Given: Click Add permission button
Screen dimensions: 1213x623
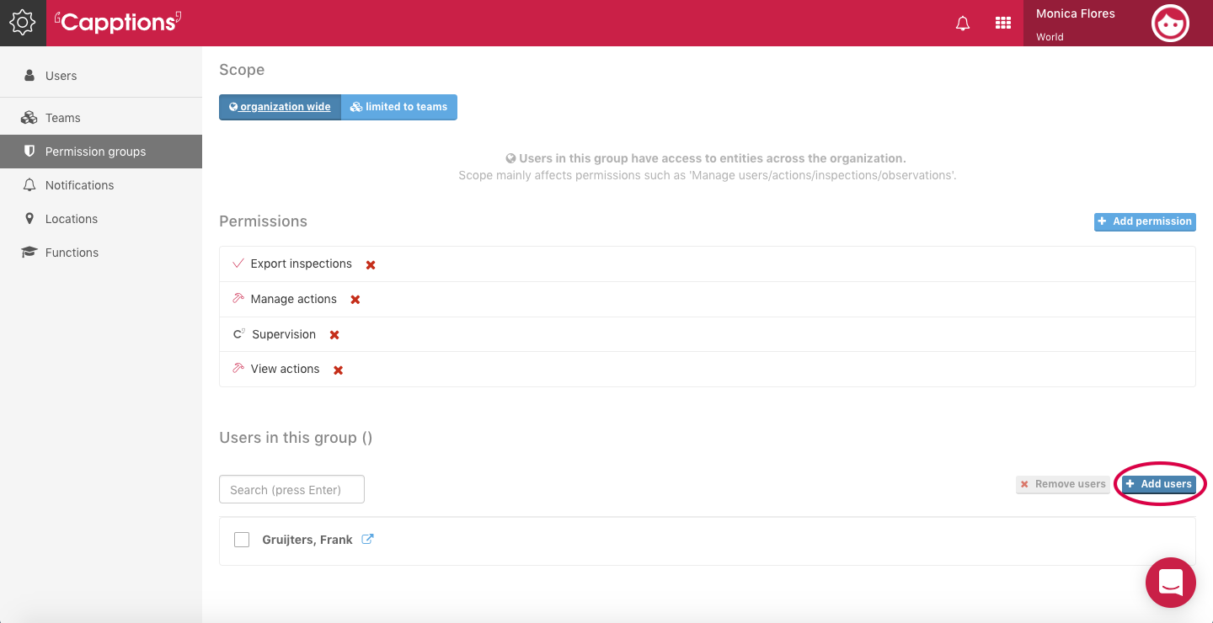Looking at the screenshot, I should click(x=1145, y=221).
